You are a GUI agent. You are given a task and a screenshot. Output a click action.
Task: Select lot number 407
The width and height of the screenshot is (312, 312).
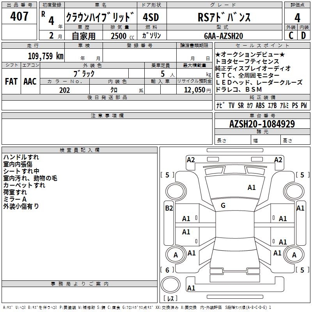click(19, 16)
